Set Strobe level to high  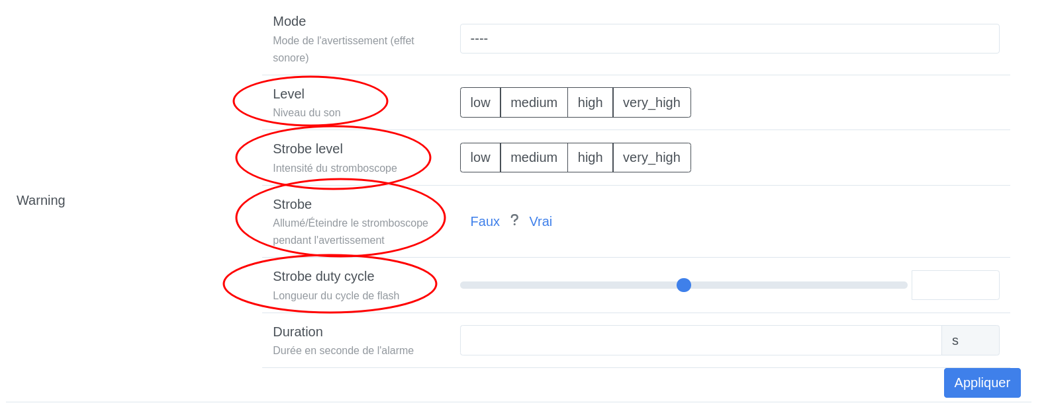590,158
